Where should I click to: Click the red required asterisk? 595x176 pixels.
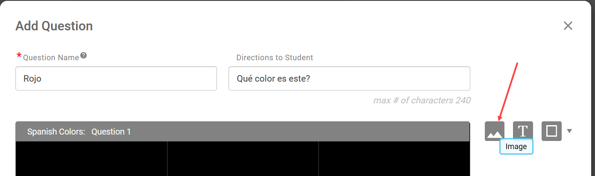pos(19,56)
